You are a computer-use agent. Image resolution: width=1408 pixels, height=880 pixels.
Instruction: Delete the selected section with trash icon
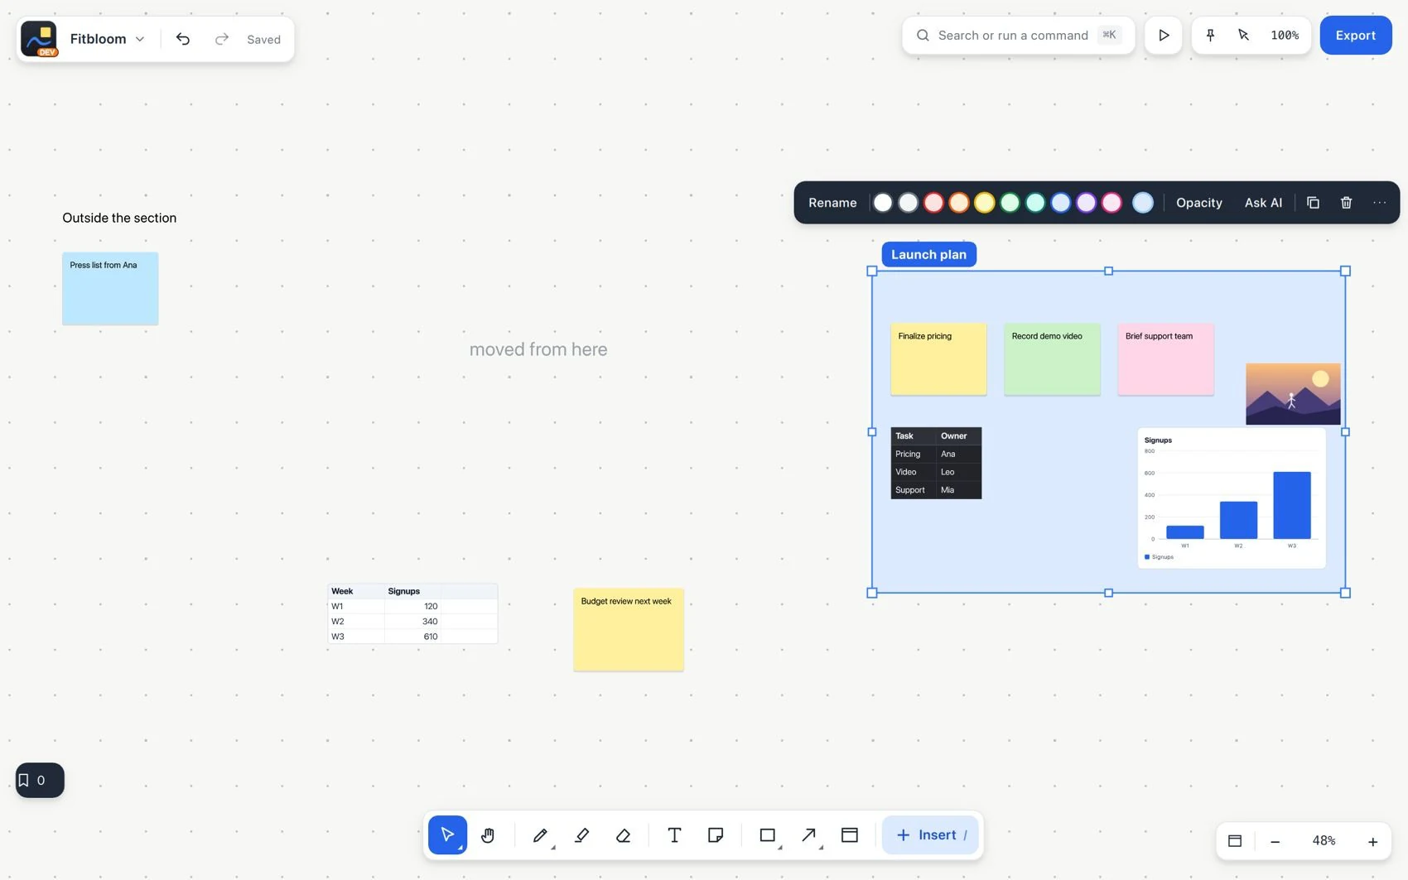(1347, 203)
